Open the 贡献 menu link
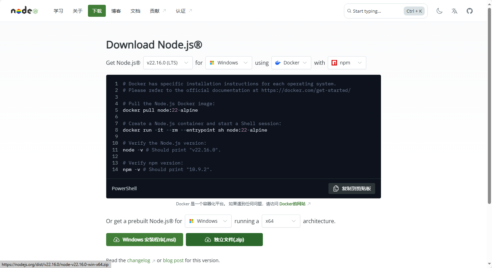Viewport: 492px width, 268px height. 158,11
